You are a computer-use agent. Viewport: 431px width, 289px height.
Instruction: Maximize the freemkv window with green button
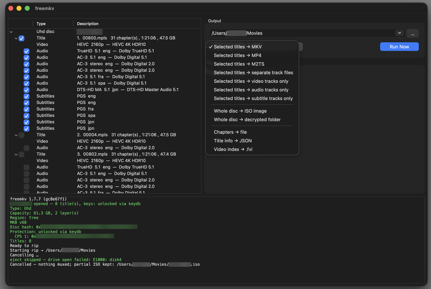click(x=27, y=8)
